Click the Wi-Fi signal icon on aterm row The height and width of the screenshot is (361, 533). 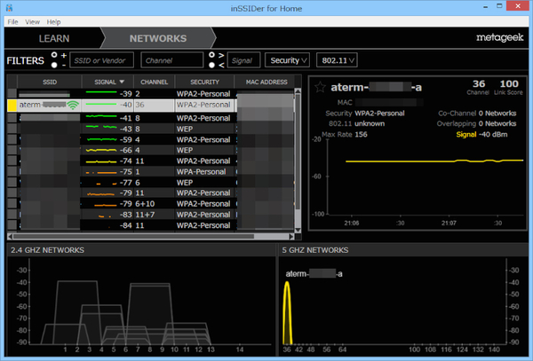coord(72,105)
